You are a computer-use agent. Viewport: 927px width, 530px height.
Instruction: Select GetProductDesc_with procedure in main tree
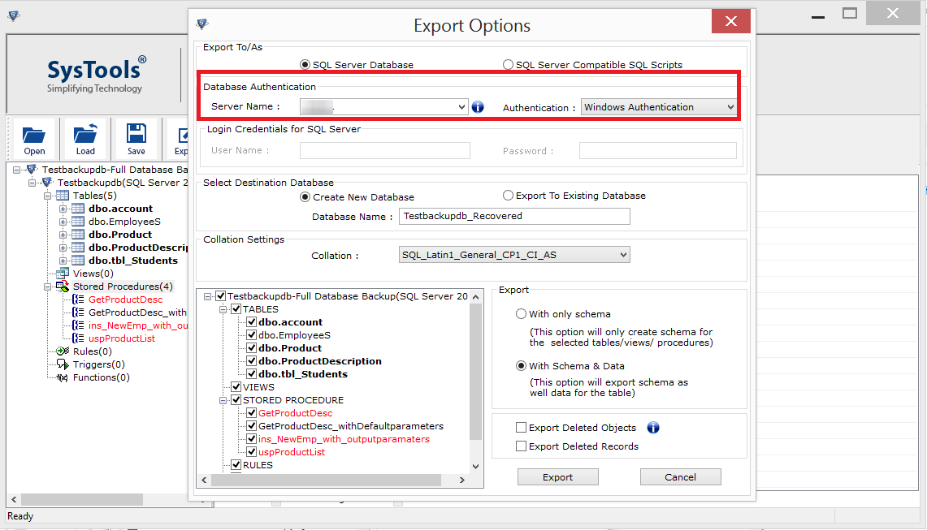point(138,312)
